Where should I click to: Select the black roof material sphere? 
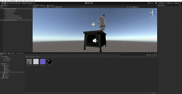tap(49, 62)
